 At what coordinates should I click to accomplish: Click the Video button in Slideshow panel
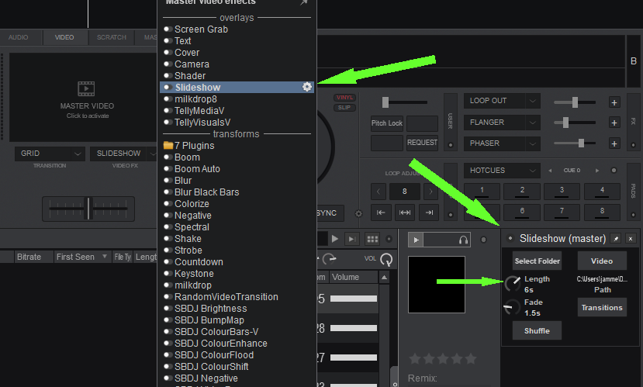coord(602,261)
